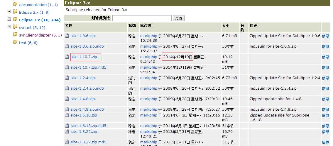
Task: Open 信息 link for site-1.10.7.zip.md5
Action: [x=325, y=68]
